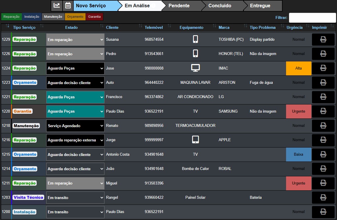Viewport: 337px width, 220px height.
Task: Print service 1224 for Jose
Action: (323, 68)
